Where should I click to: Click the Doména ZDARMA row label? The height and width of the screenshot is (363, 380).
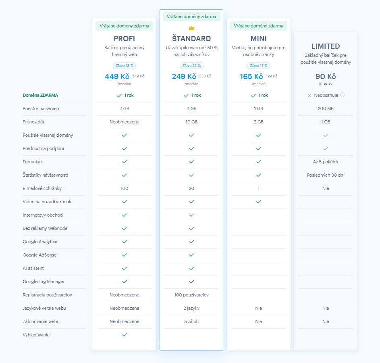40,95
